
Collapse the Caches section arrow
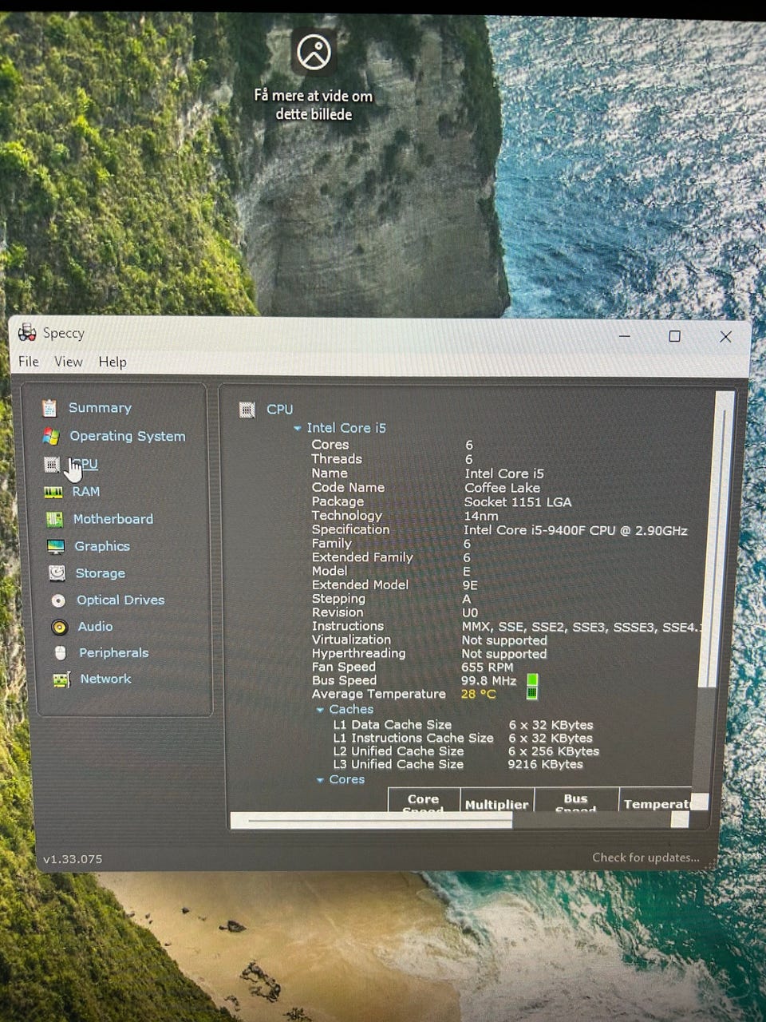[x=320, y=710]
